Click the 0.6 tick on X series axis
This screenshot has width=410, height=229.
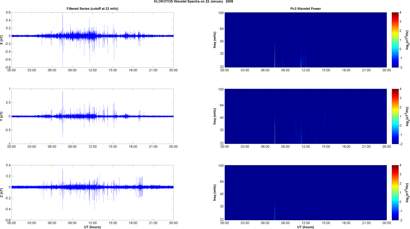tap(8, 12)
